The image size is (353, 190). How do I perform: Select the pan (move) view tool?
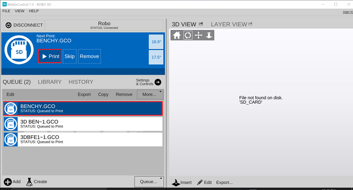click(x=198, y=35)
